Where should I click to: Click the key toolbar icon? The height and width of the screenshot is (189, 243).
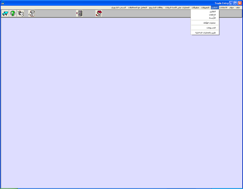20,13
